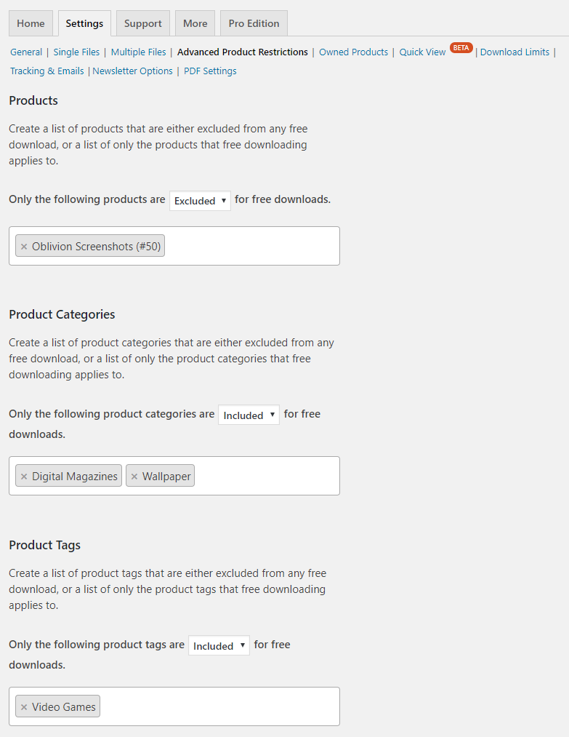569x737 pixels.
Task: Open the product categories Included dropdown
Action: (x=249, y=415)
